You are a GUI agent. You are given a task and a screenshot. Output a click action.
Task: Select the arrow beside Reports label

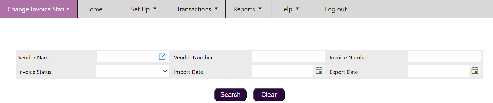(260, 9)
